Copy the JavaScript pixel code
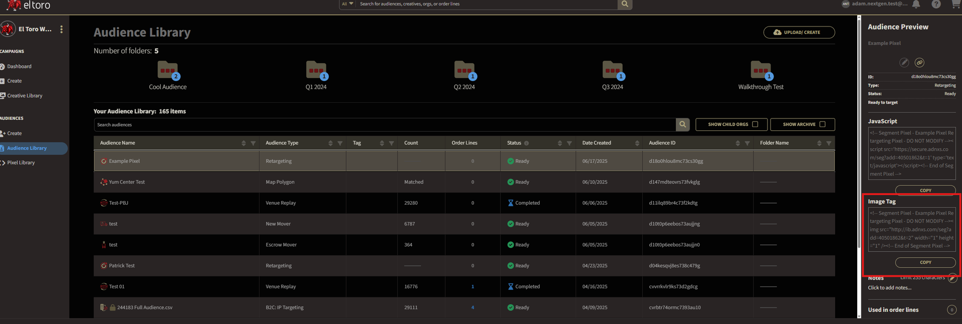 925,190
